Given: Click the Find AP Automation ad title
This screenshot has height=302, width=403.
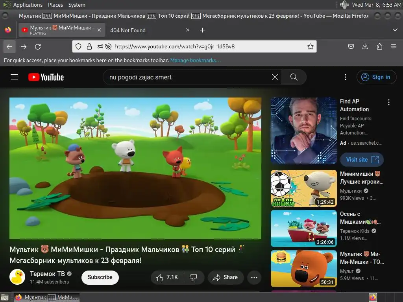Looking at the screenshot, I should point(354,105).
